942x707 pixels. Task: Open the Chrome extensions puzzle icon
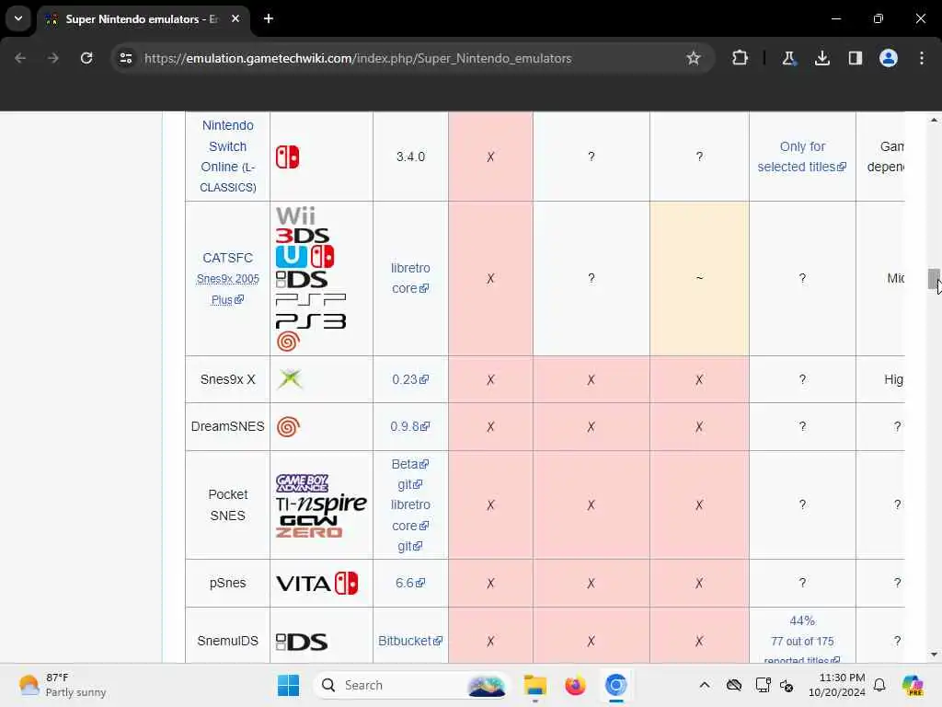click(740, 58)
